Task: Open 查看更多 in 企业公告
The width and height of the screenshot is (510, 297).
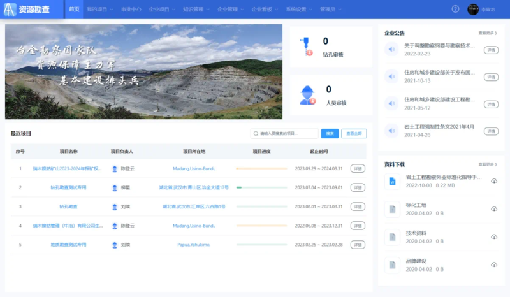Action: 488,33
